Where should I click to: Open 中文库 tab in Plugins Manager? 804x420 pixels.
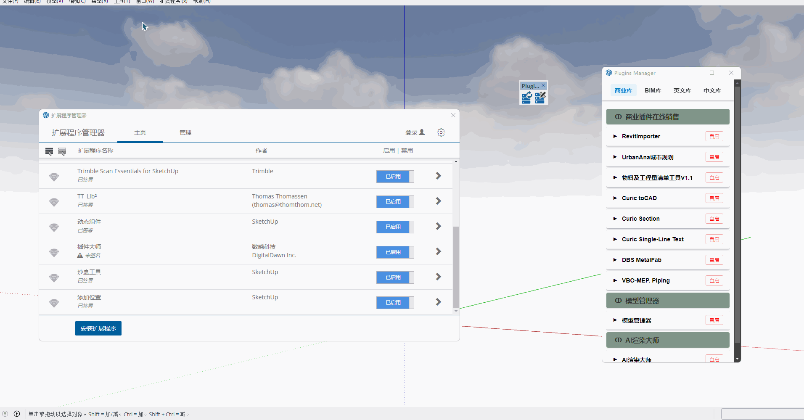click(712, 90)
